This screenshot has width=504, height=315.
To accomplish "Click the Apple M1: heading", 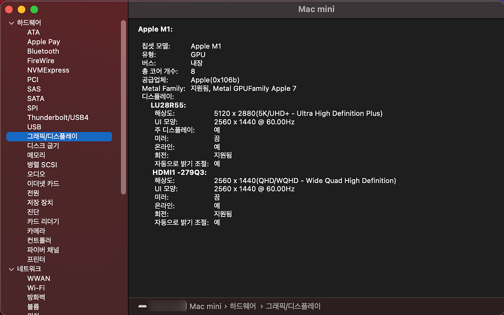I will (155, 29).
